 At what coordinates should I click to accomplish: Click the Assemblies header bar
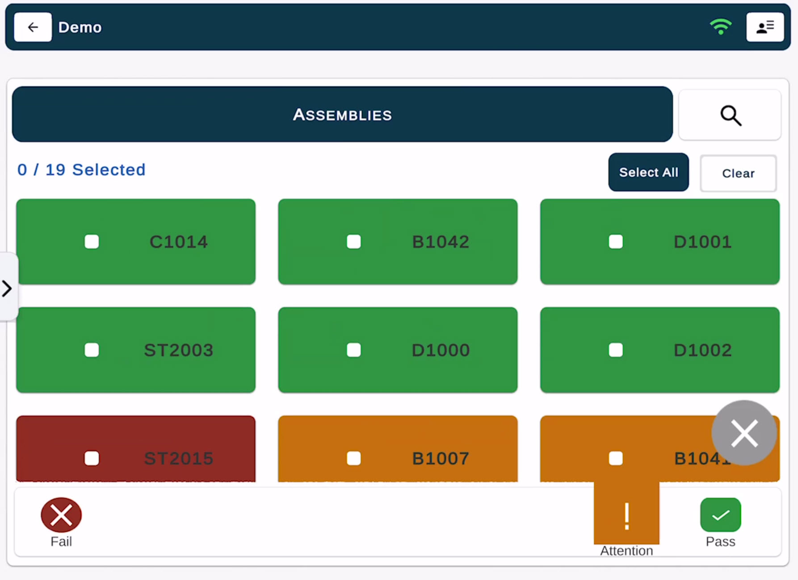342,115
